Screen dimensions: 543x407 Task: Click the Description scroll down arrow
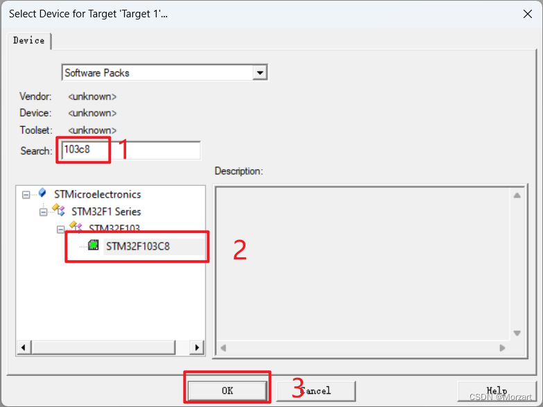click(x=517, y=333)
